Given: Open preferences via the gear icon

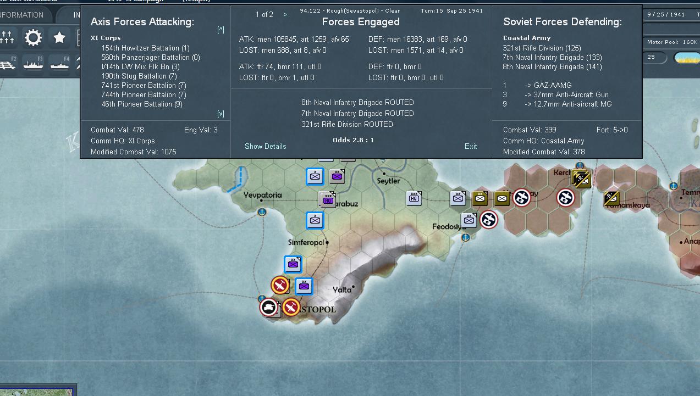Looking at the screenshot, I should click(x=33, y=37).
